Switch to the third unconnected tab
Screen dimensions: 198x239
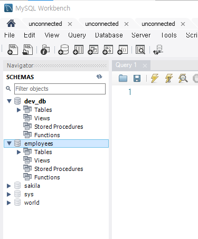coord(158,24)
